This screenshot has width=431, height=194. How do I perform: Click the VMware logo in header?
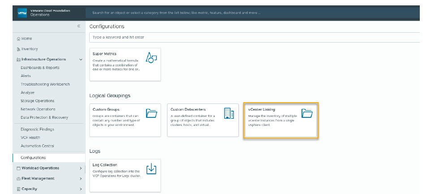[22, 13]
